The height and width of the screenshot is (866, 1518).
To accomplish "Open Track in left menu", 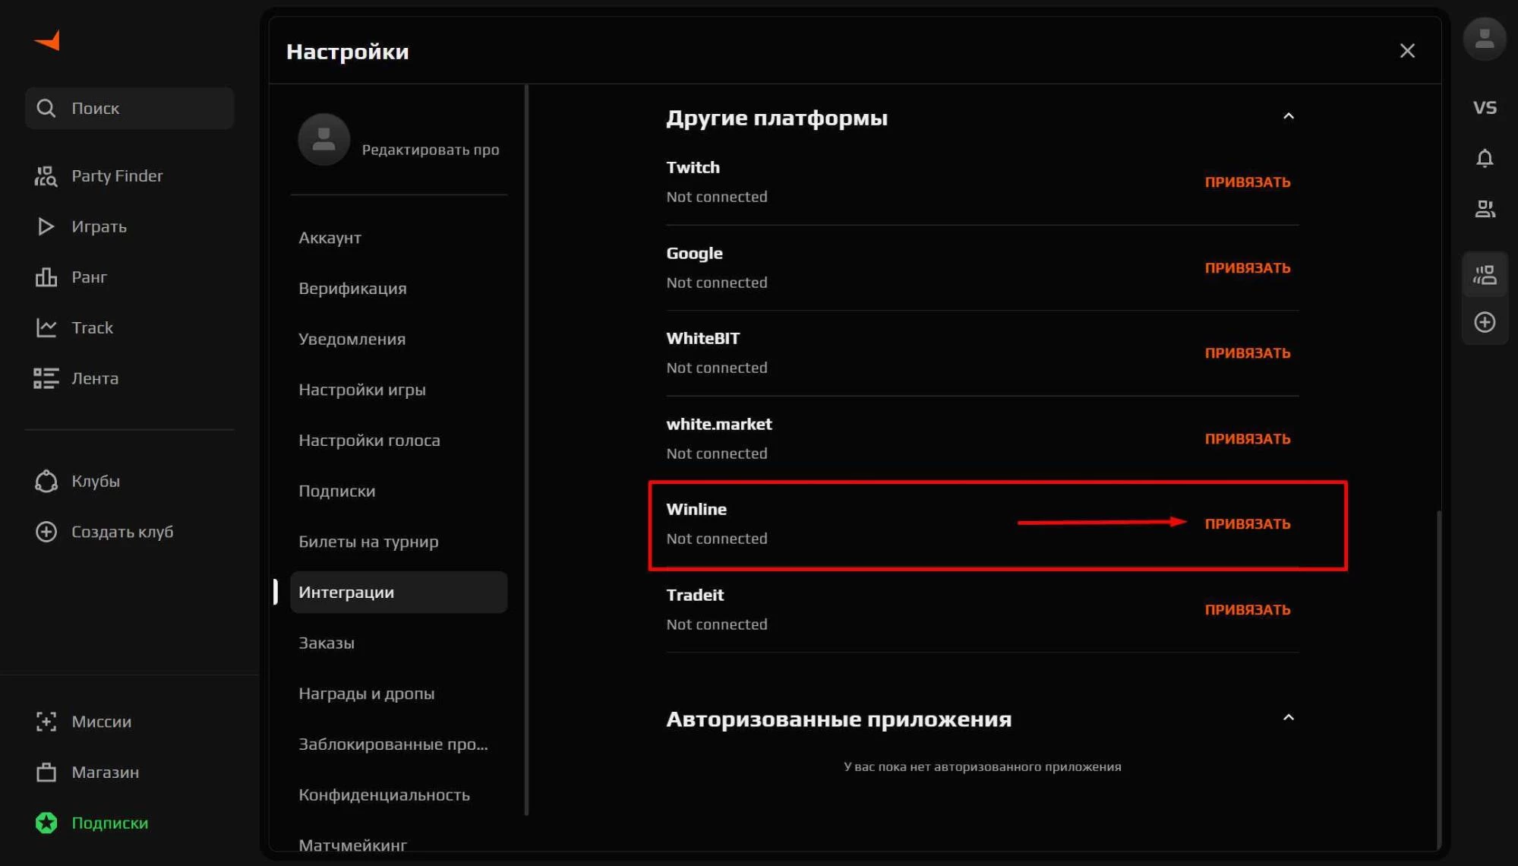I will pos(130,327).
